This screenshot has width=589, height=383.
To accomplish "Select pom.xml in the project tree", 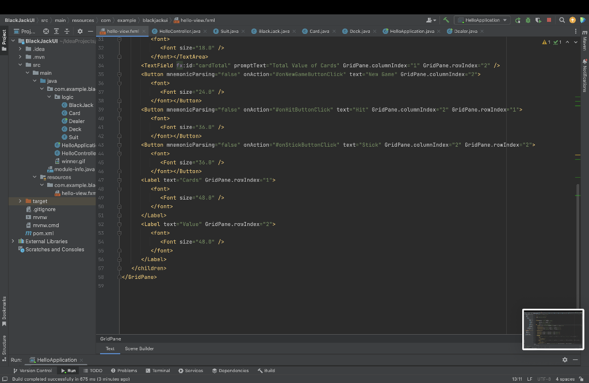I will coord(43,233).
